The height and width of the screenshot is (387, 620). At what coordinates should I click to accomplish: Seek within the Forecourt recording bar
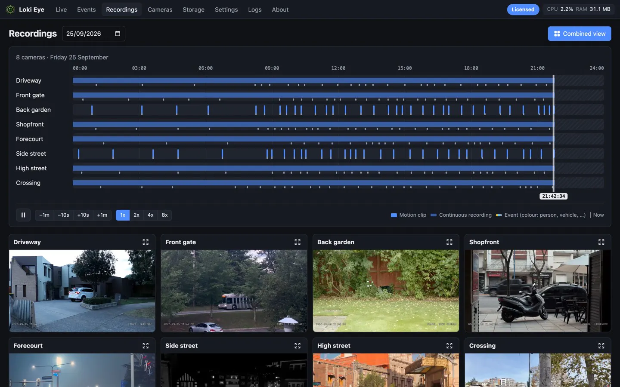coord(313,139)
